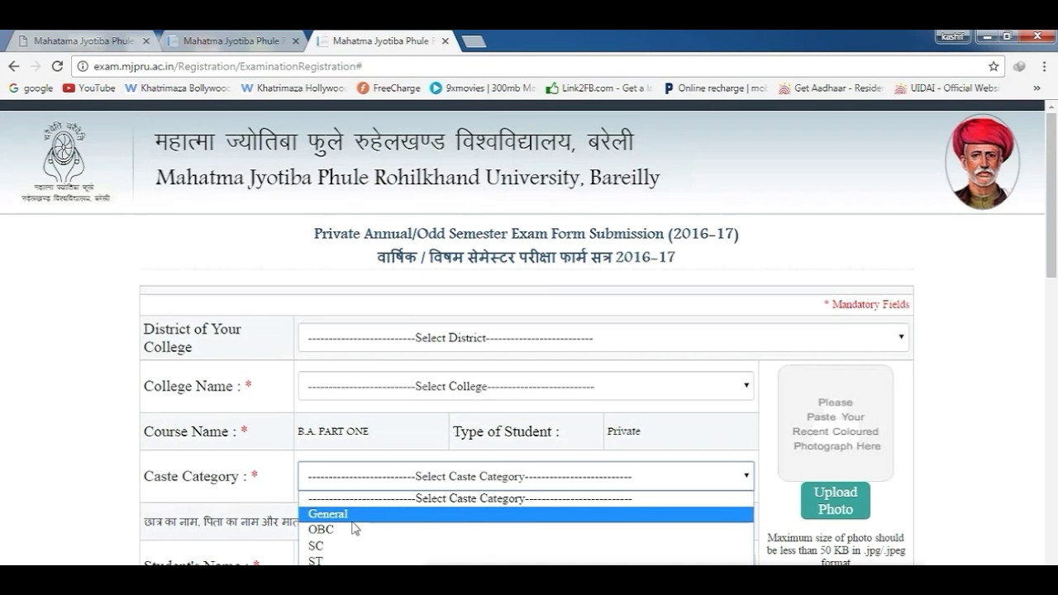The height and width of the screenshot is (595, 1058).
Task: Choose OBC from caste category list
Action: 526,530
